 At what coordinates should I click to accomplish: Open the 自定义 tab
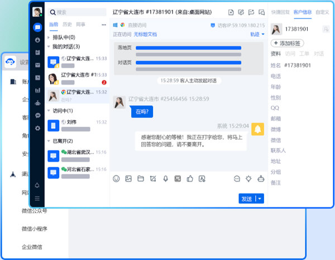(322, 12)
